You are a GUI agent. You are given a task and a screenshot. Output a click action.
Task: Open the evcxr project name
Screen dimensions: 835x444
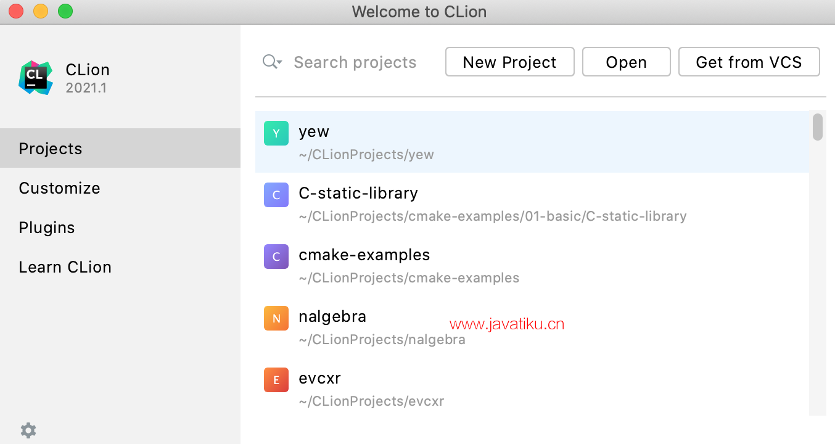[x=320, y=378]
